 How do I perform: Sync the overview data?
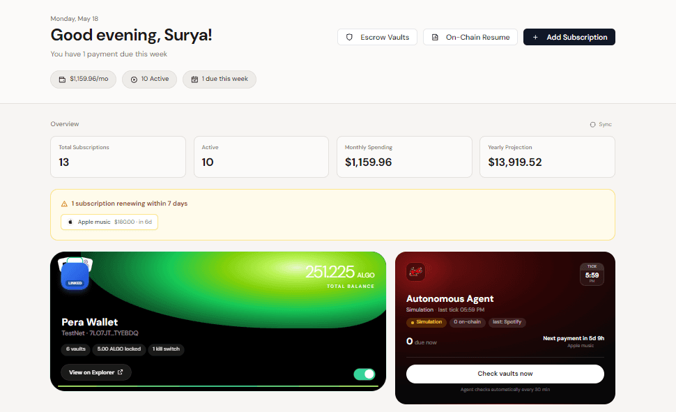(x=601, y=124)
